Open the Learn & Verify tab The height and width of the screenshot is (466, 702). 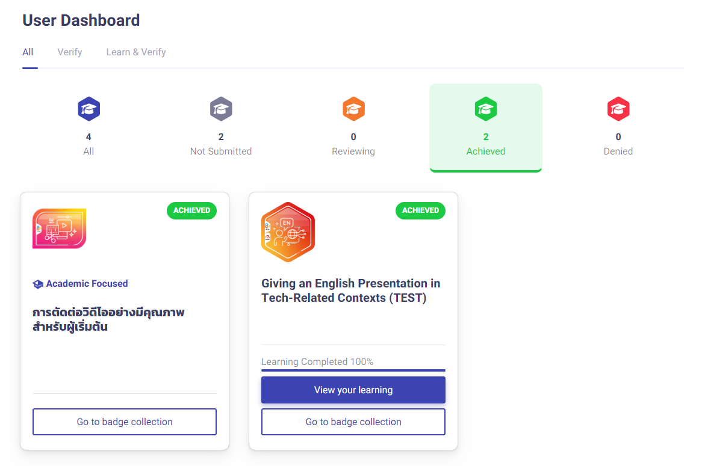pyautogui.click(x=135, y=52)
